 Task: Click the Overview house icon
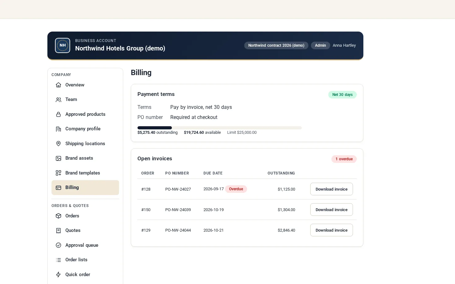point(58,85)
